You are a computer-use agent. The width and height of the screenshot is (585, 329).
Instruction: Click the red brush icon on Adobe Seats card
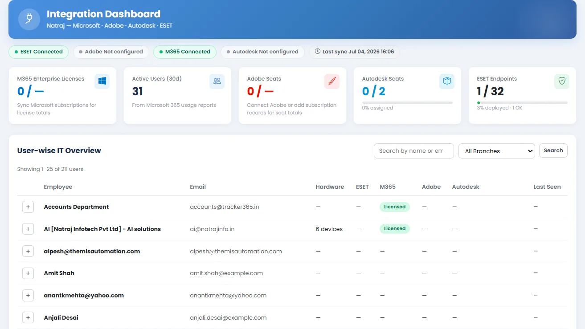tap(332, 81)
